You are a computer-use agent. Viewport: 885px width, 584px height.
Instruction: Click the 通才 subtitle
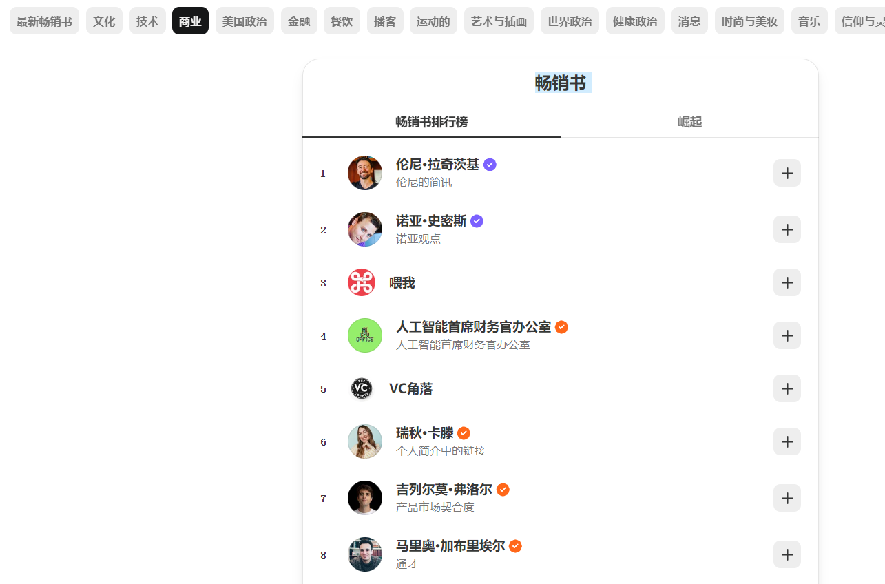(x=407, y=564)
